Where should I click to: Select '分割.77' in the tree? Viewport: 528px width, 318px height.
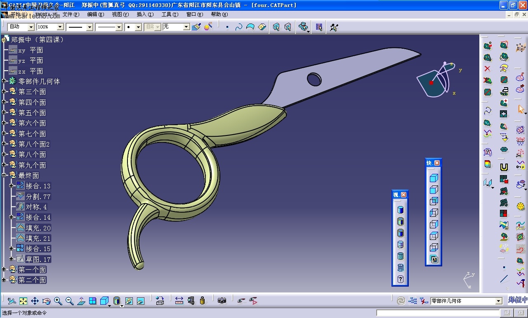click(38, 197)
